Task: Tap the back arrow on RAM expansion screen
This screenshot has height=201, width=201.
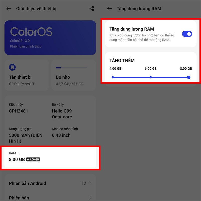Action: 109,9
